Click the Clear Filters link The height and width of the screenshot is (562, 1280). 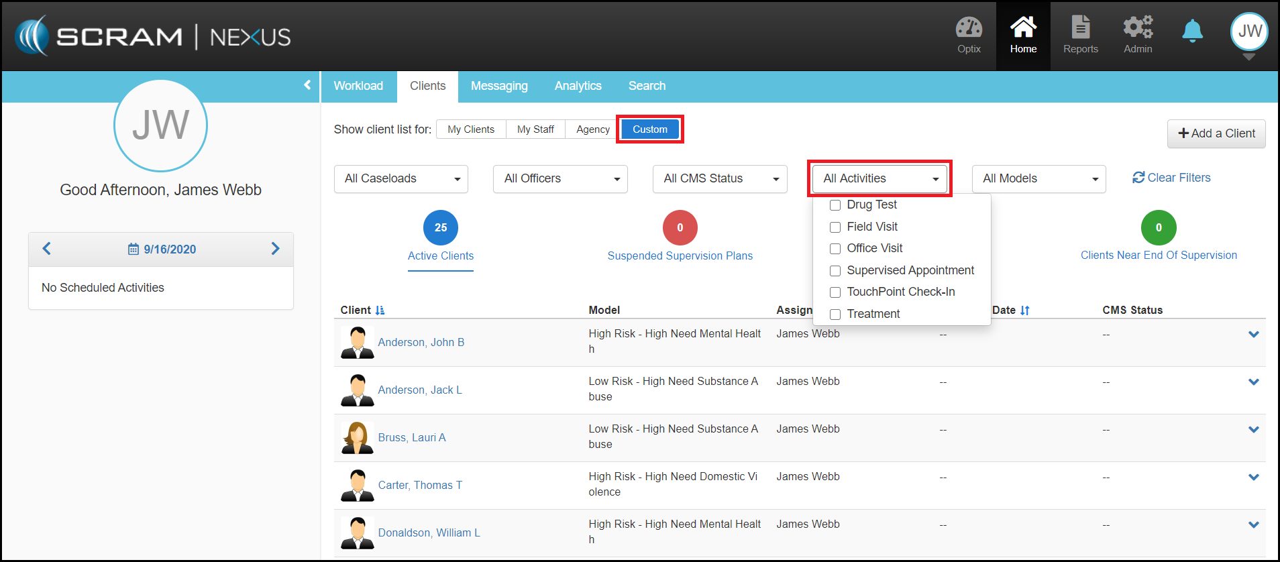point(1171,178)
